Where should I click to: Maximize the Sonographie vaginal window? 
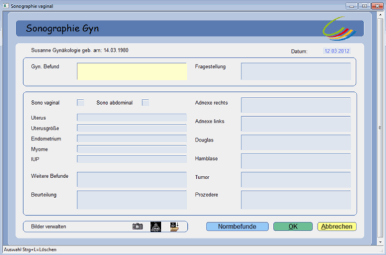[x=364, y=6]
